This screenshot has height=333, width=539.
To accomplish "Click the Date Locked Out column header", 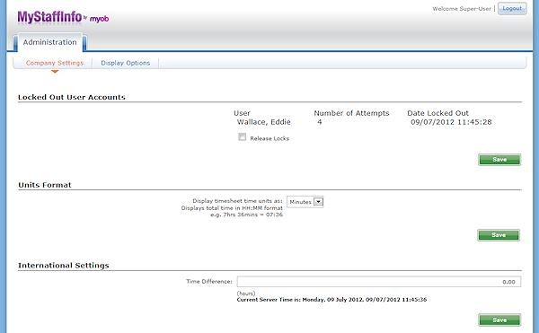I will click(x=438, y=113).
